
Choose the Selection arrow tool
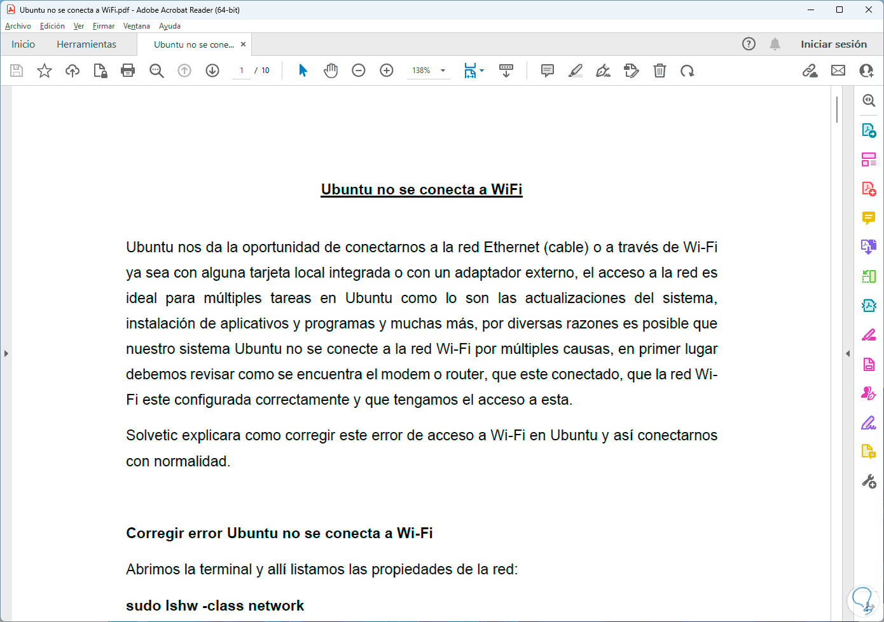pyautogui.click(x=303, y=71)
